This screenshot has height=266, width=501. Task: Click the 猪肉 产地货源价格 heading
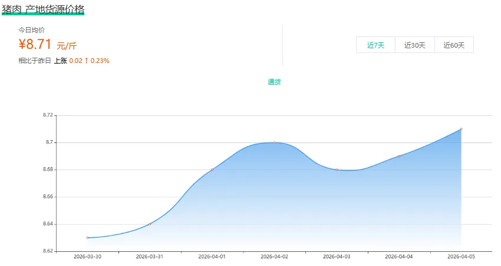pyautogui.click(x=43, y=9)
